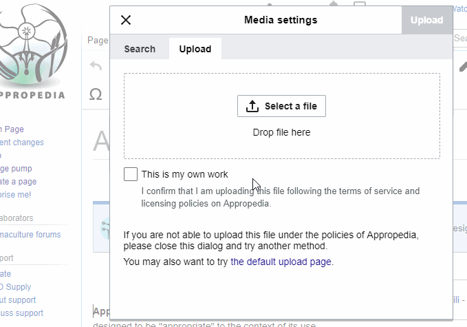Select the Upload tab

tap(195, 49)
